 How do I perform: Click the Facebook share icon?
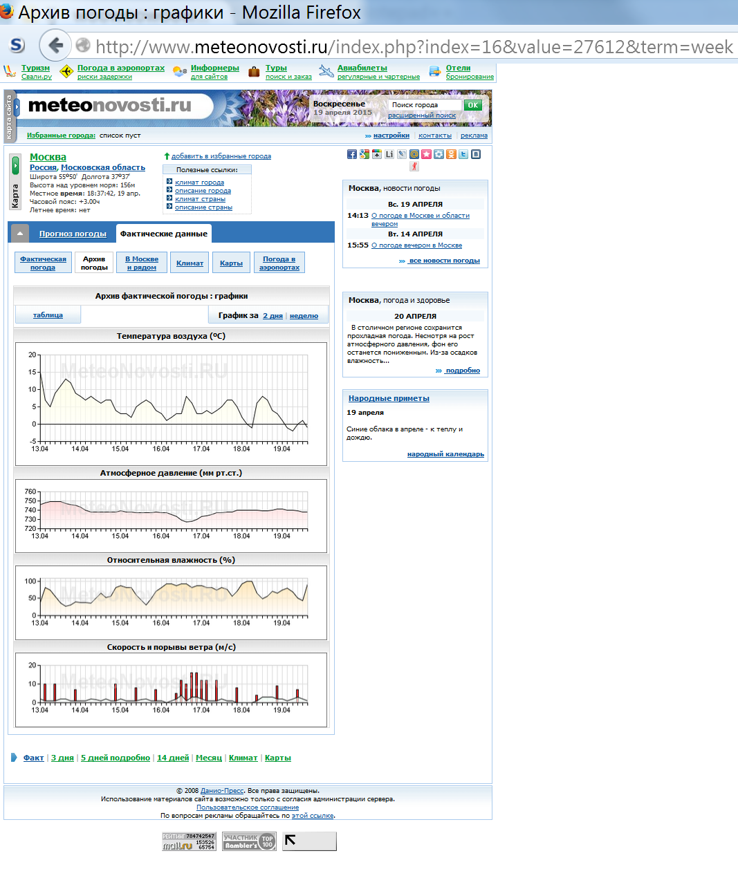[x=351, y=154]
